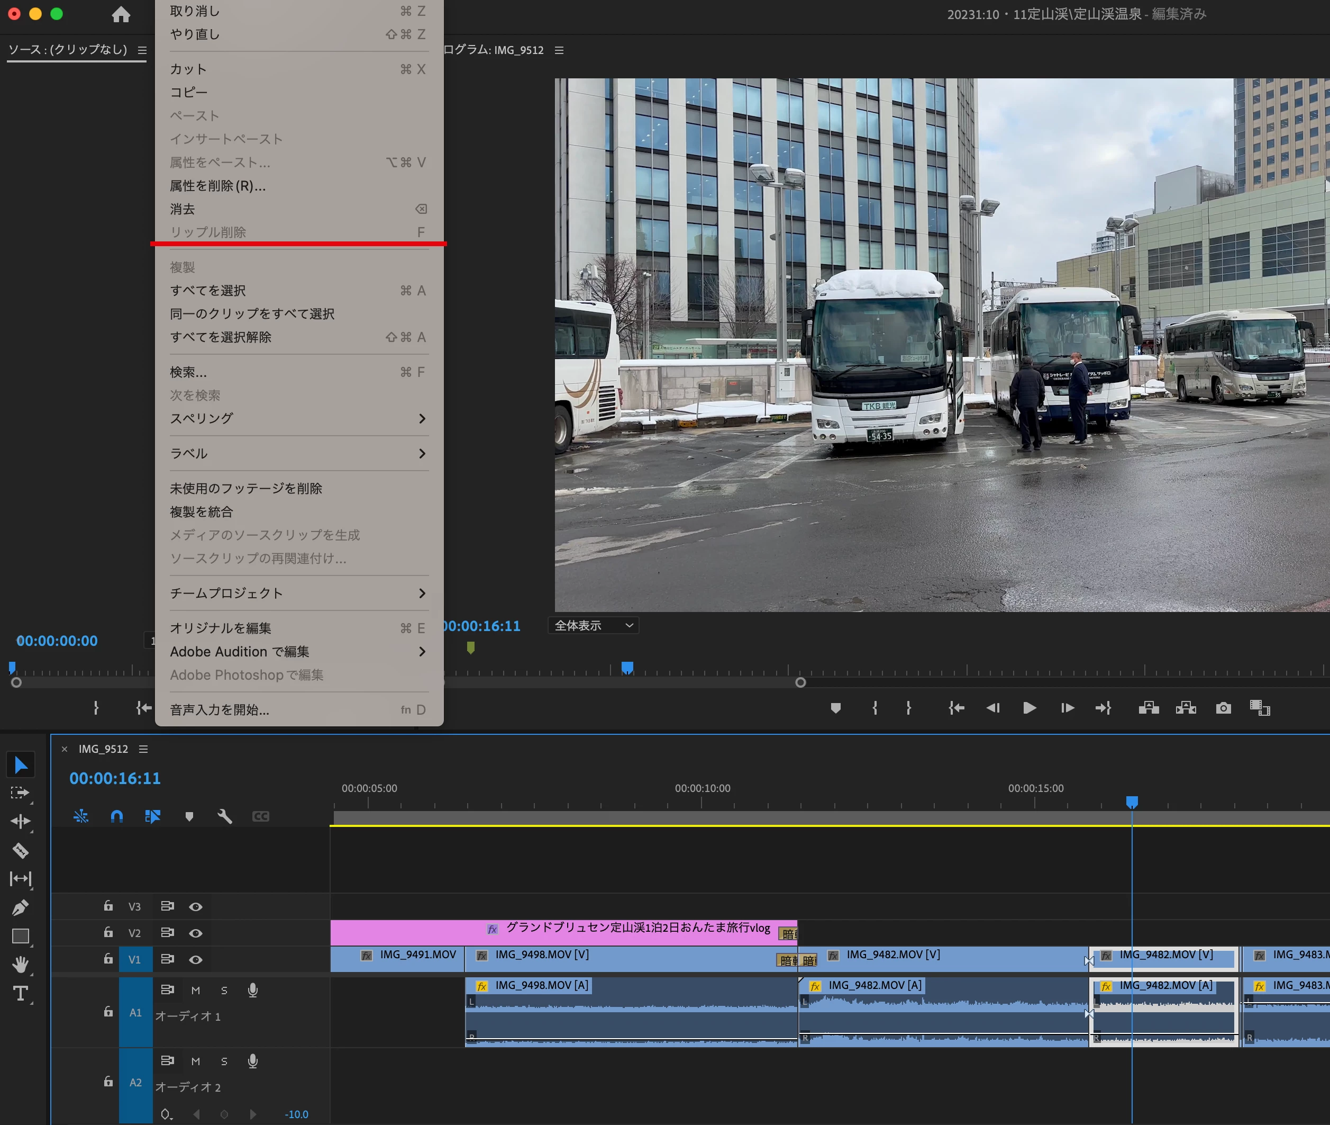
Task: Choose すべてを選択 from the menu
Action: 208,291
